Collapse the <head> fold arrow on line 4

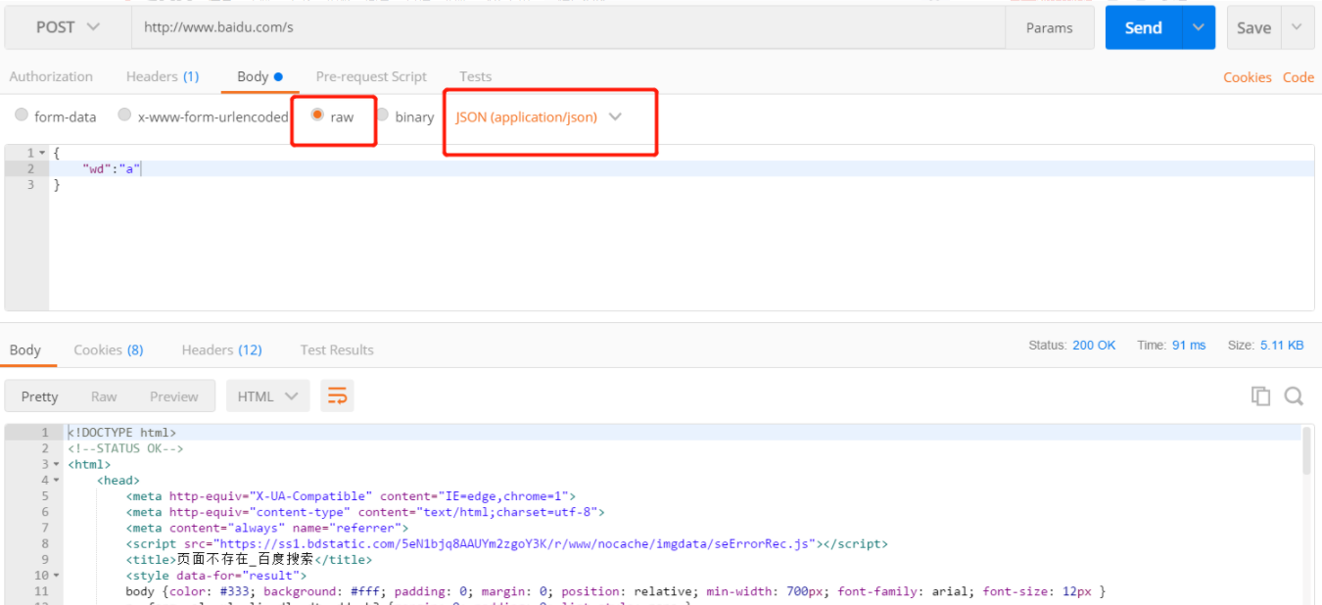click(x=58, y=481)
